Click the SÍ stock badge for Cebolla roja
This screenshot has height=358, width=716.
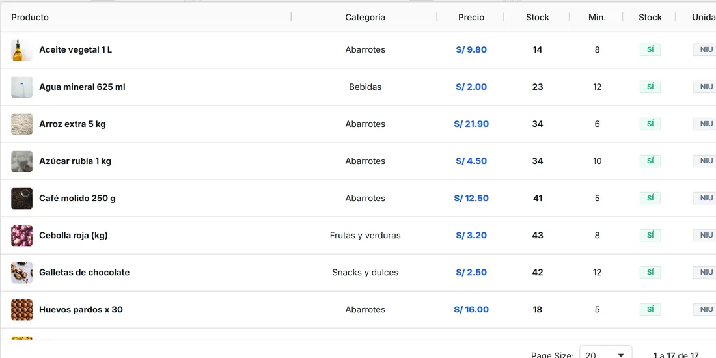tap(650, 235)
